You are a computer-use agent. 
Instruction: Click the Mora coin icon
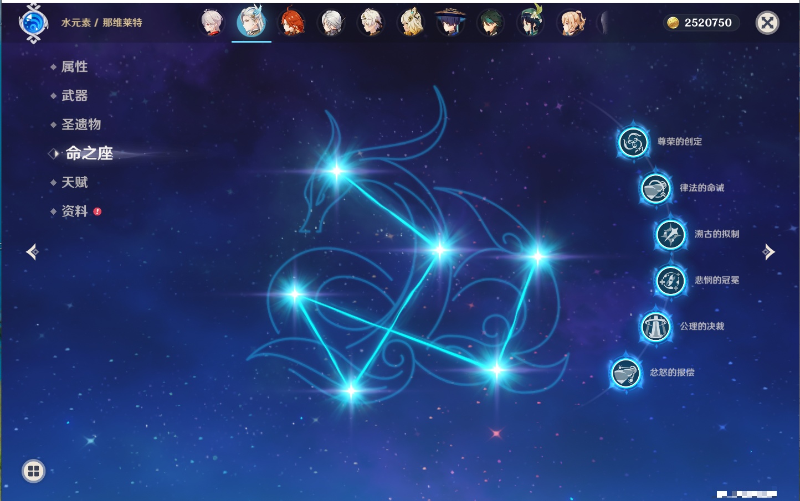pyautogui.click(x=673, y=23)
